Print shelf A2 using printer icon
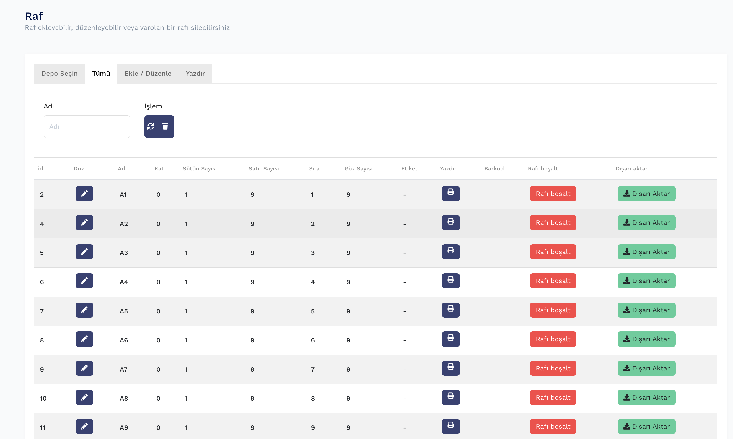 pos(451,223)
